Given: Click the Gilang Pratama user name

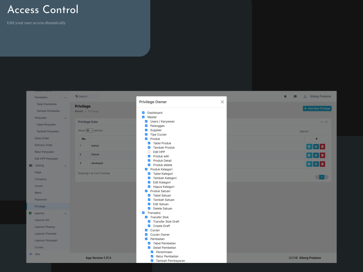Looking at the screenshot, I should (321, 96).
